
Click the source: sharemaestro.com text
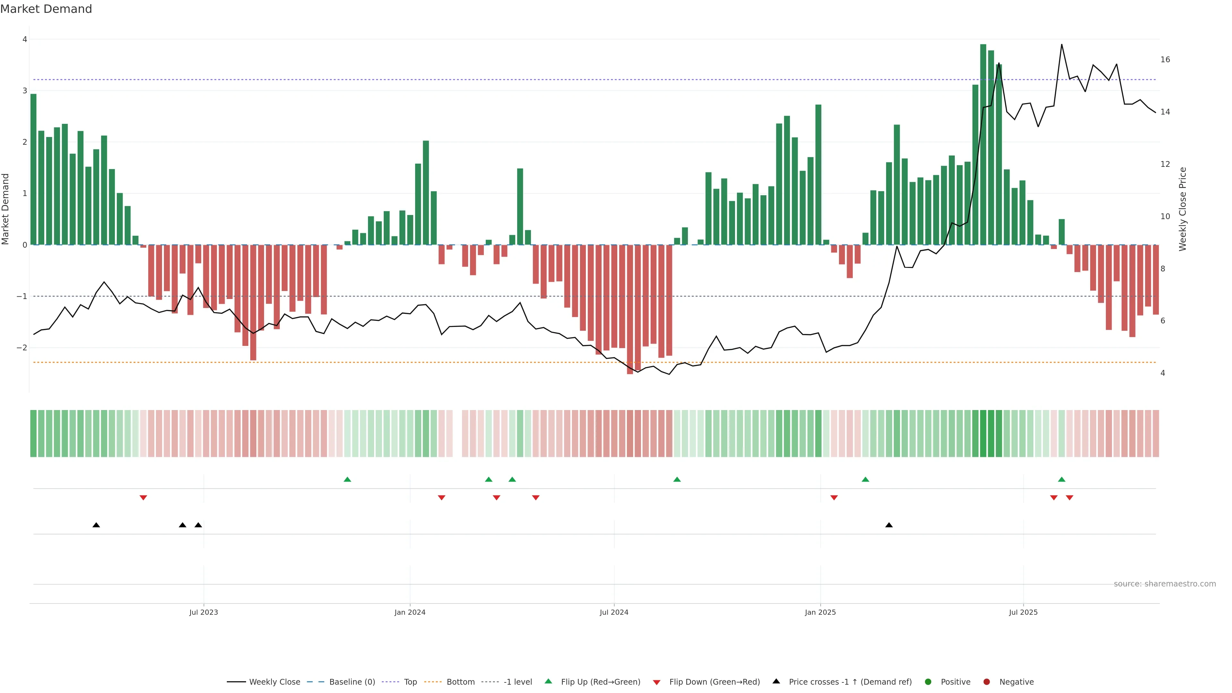click(1165, 584)
